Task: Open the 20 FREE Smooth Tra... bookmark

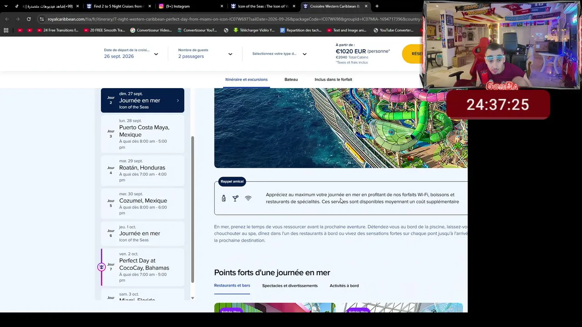Action: click(104, 30)
